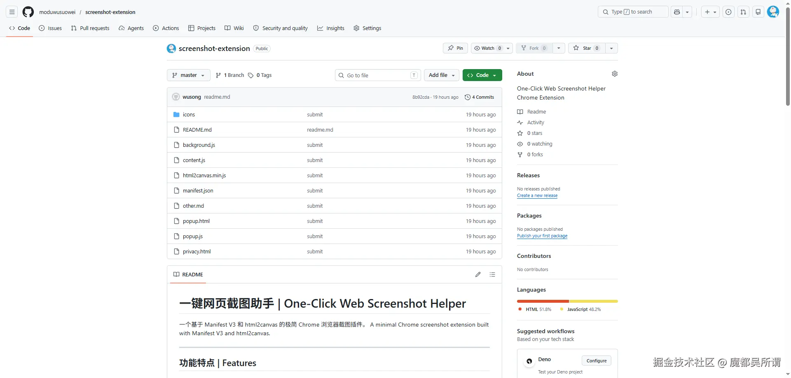Click 'Create a new release' link
The width and height of the screenshot is (791, 378).
537,196
